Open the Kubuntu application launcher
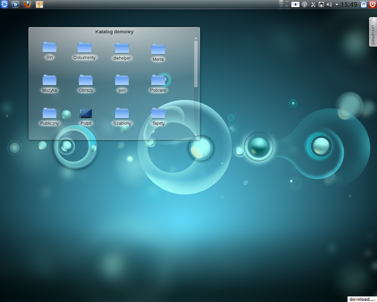The width and height of the screenshot is (377, 302). (4, 4)
